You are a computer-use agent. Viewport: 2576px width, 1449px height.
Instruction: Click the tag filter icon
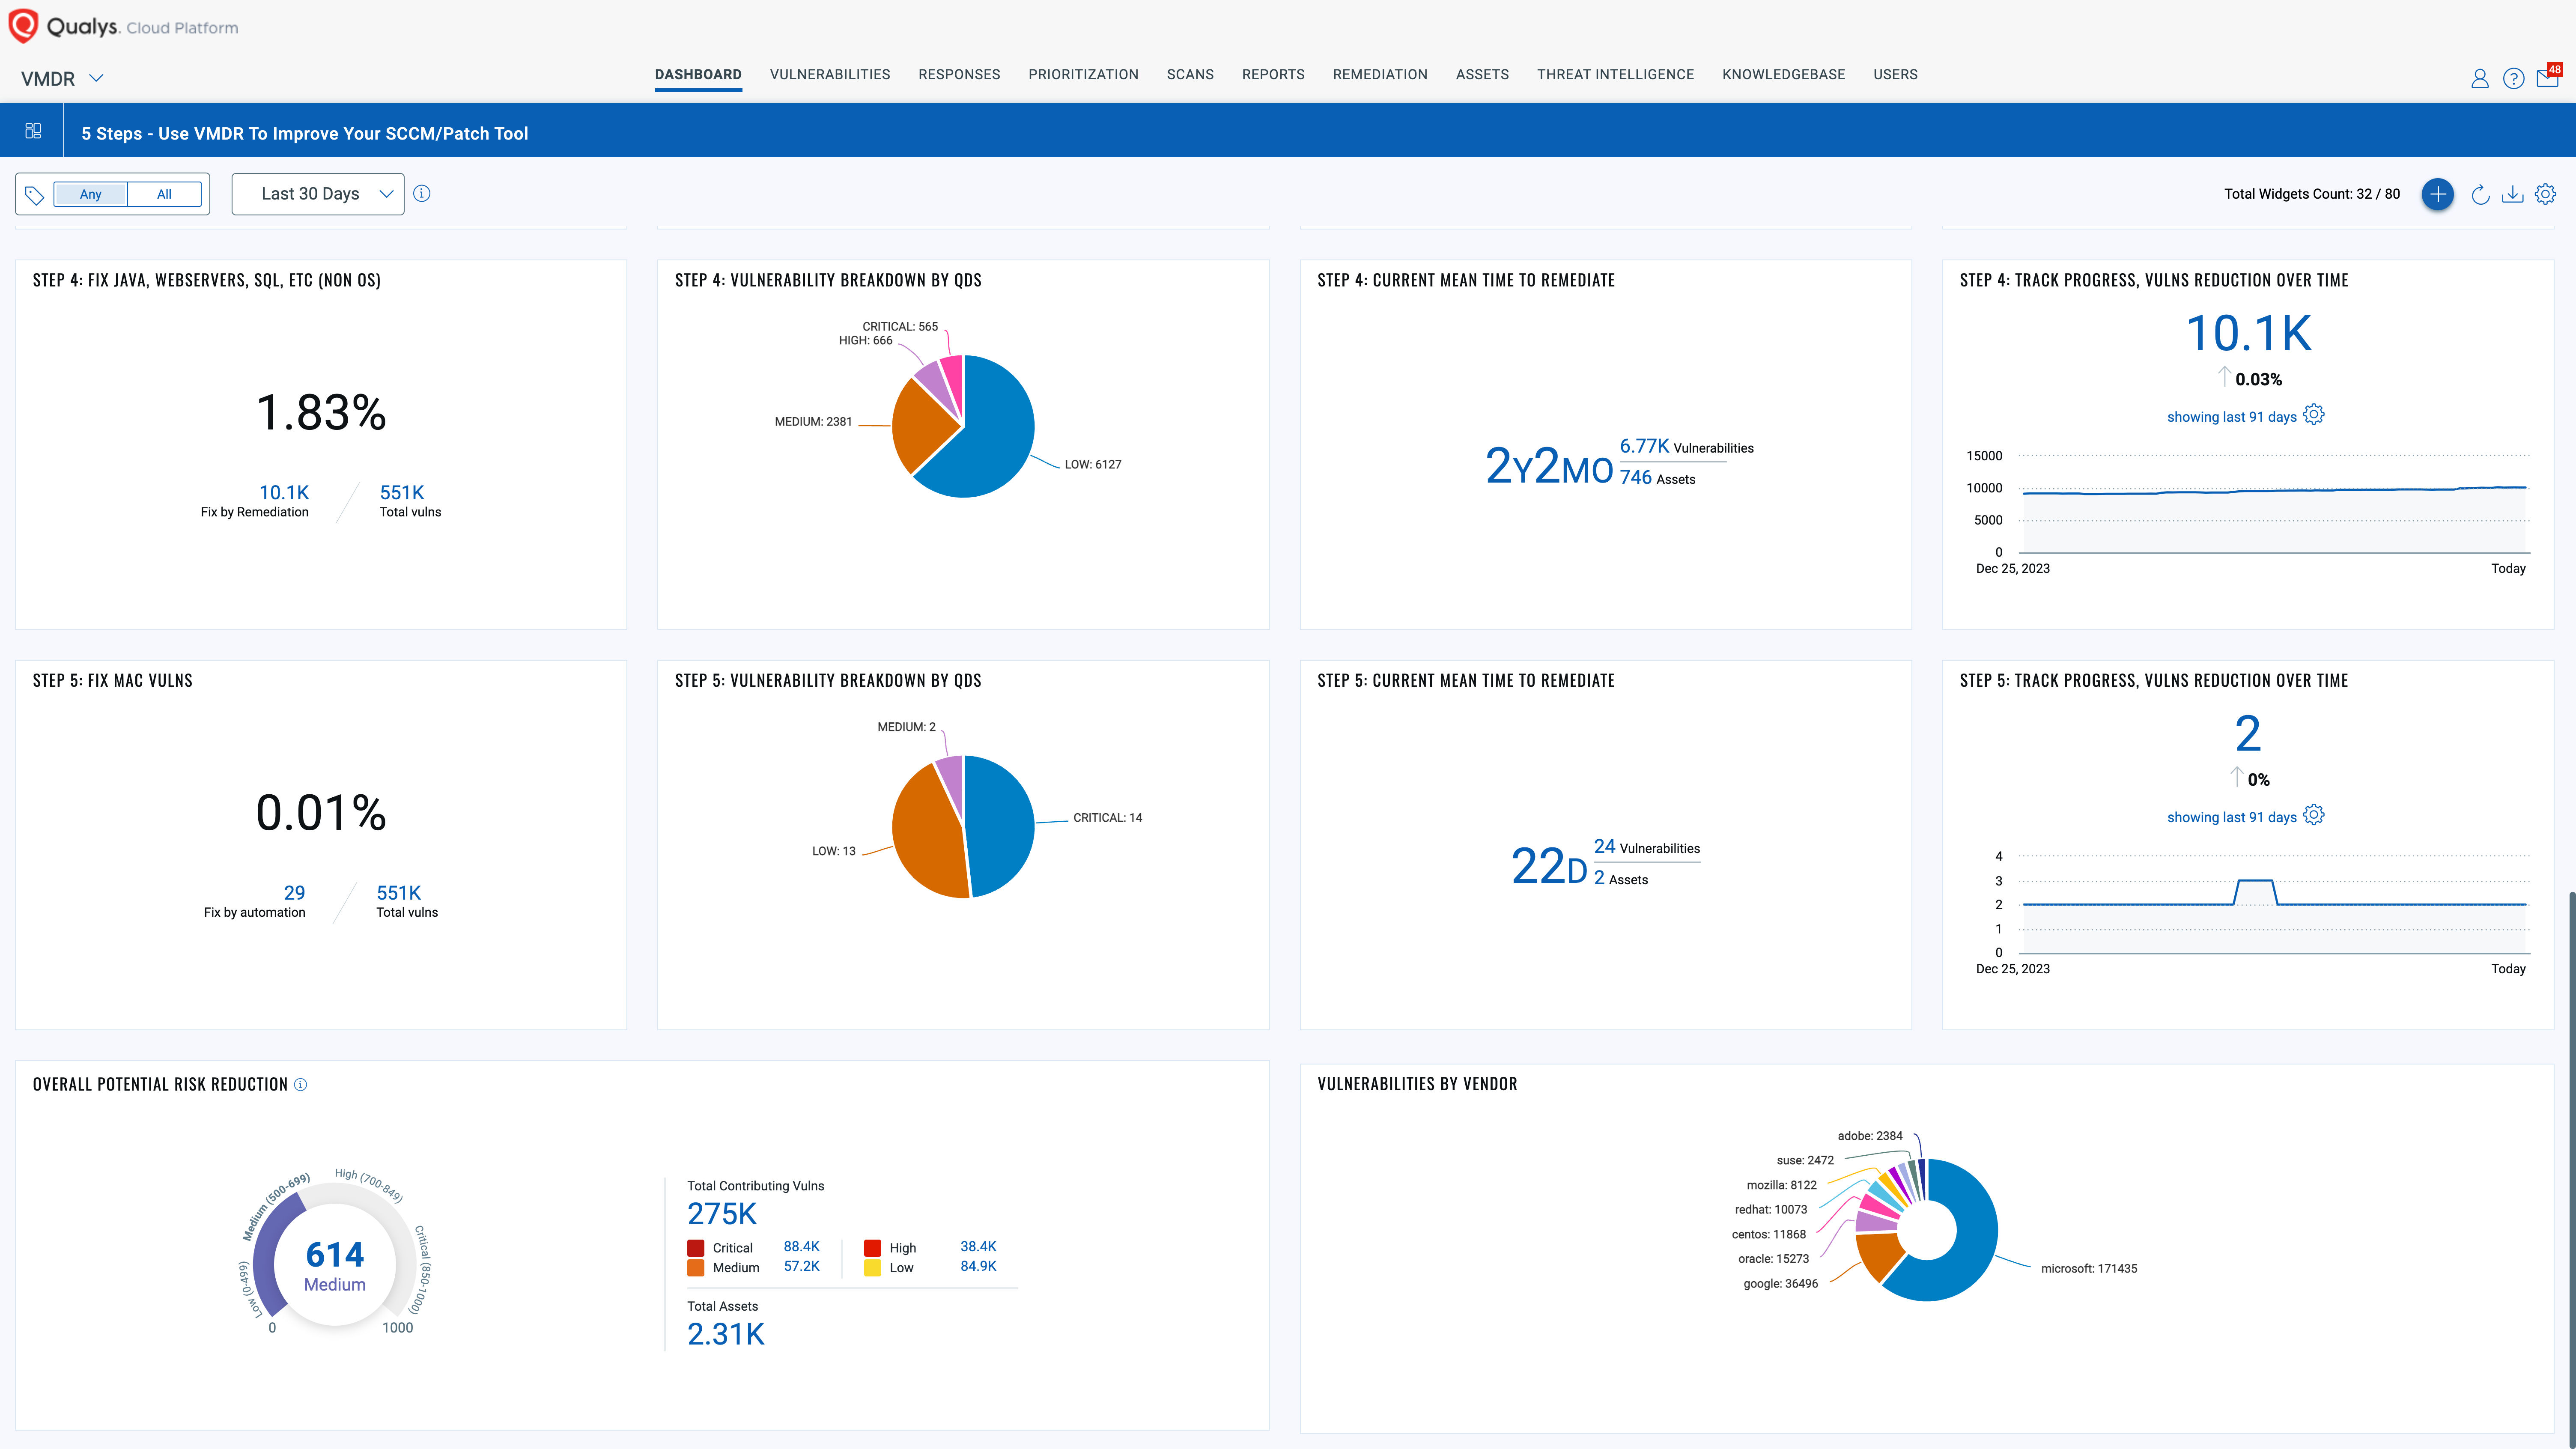[x=34, y=195]
